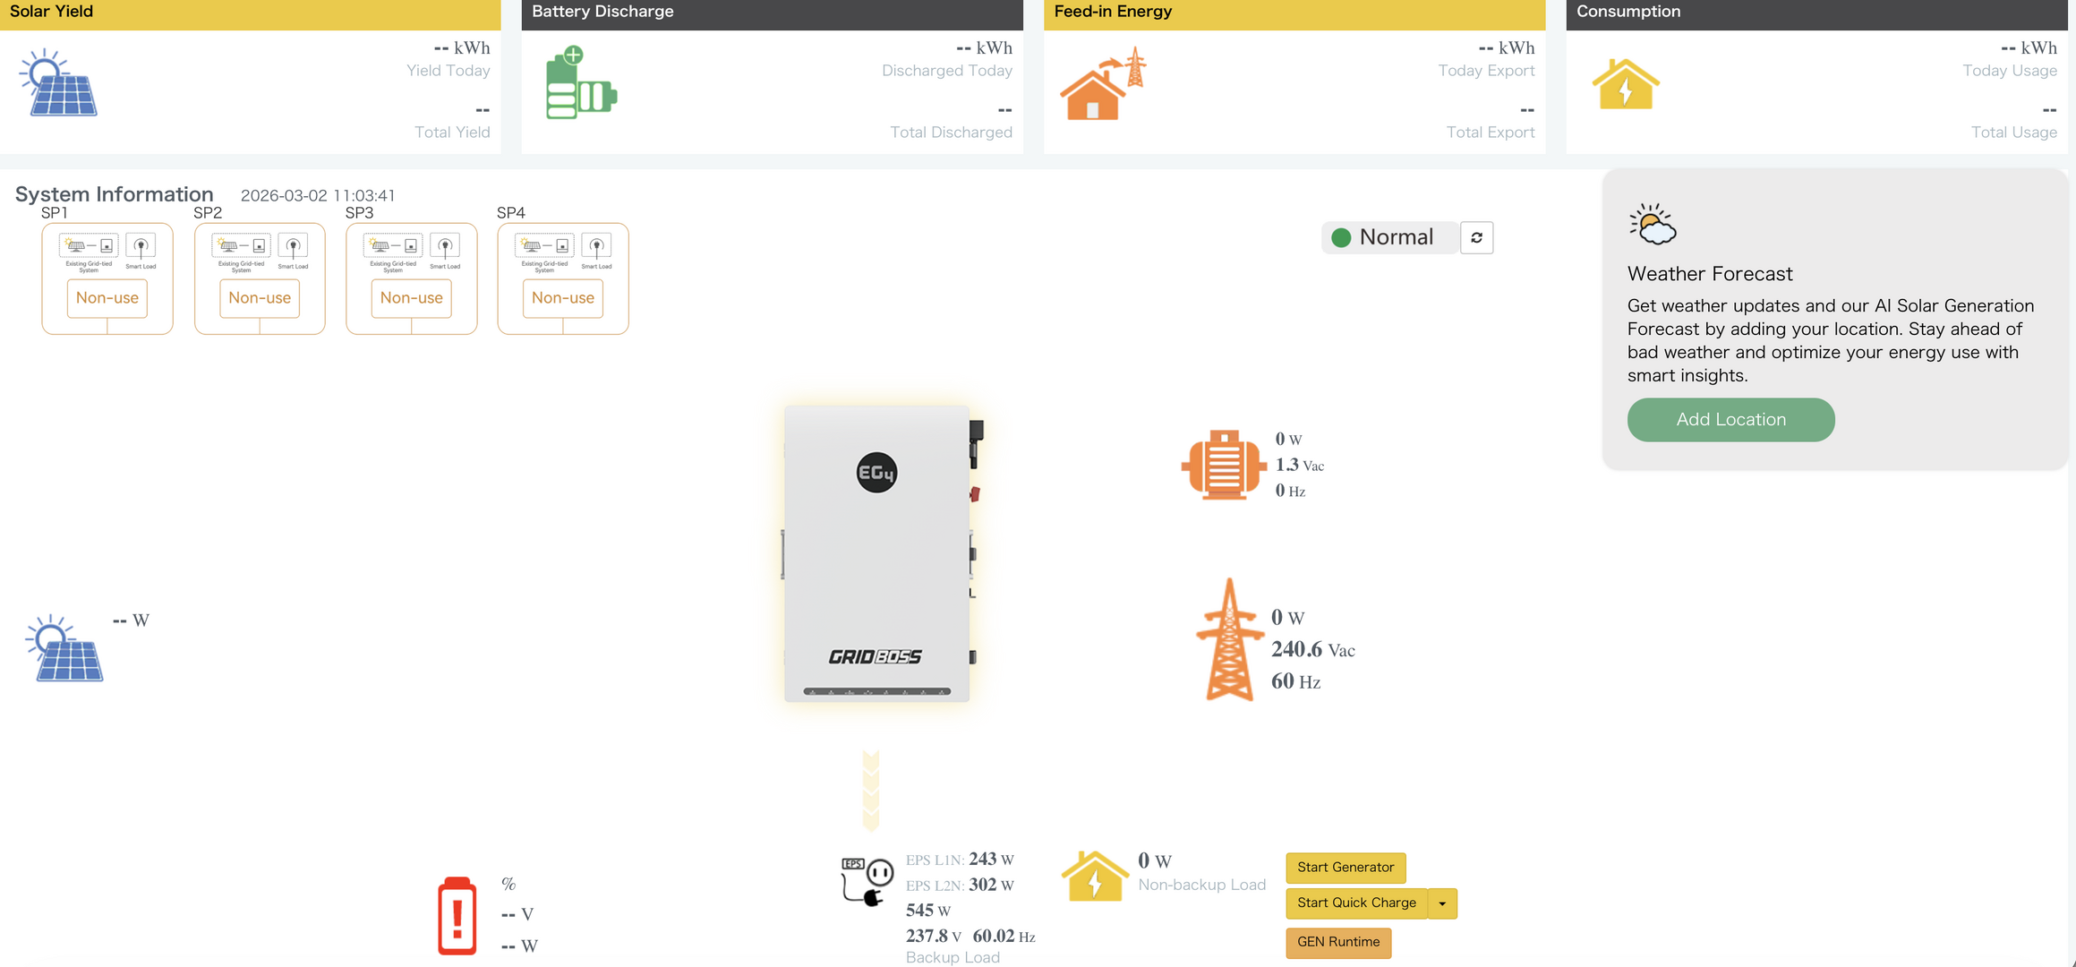This screenshot has height=967, width=2076.
Task: Click the solar panel icon in system diagram
Action: click(64, 648)
